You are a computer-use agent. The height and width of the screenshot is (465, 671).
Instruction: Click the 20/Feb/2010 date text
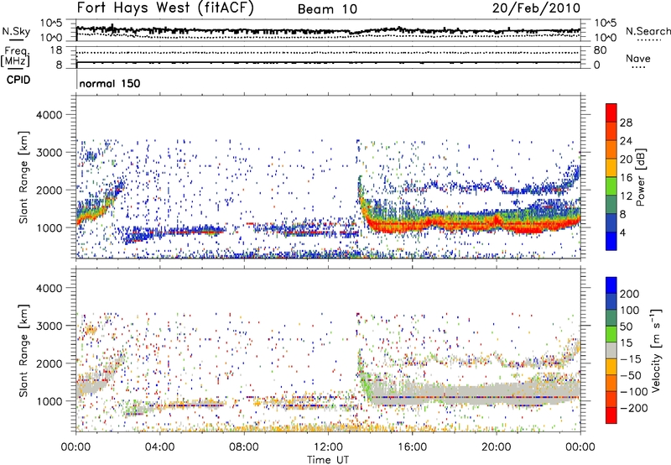[536, 8]
